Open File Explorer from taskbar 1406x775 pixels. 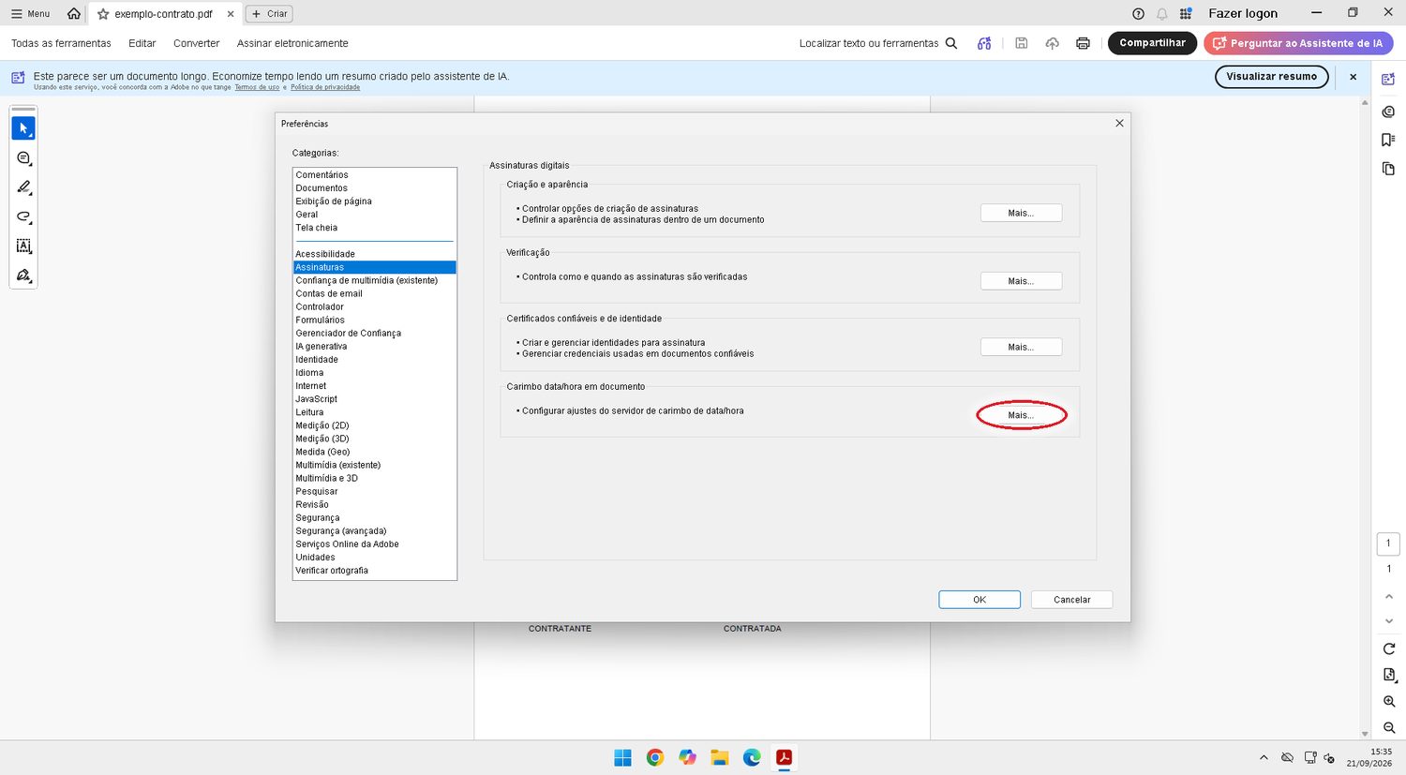click(720, 757)
